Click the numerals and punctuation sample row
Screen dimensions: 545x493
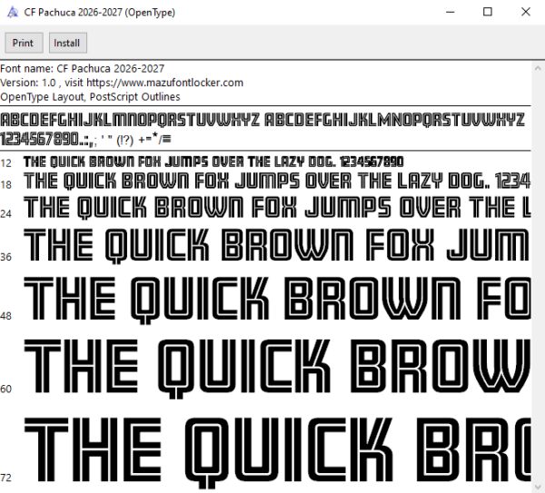(x=85, y=139)
